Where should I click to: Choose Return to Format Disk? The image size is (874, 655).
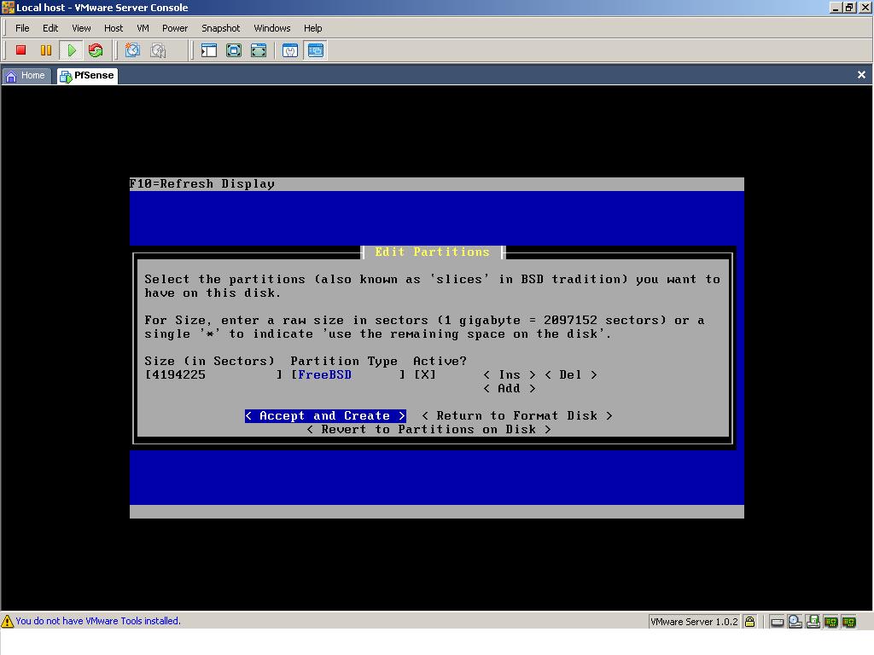pyautogui.click(x=516, y=416)
